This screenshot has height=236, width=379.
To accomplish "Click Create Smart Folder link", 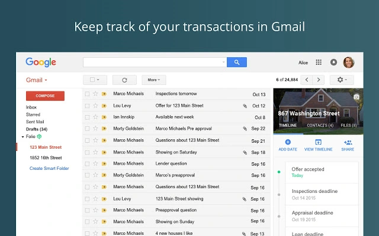I will coord(49,168).
